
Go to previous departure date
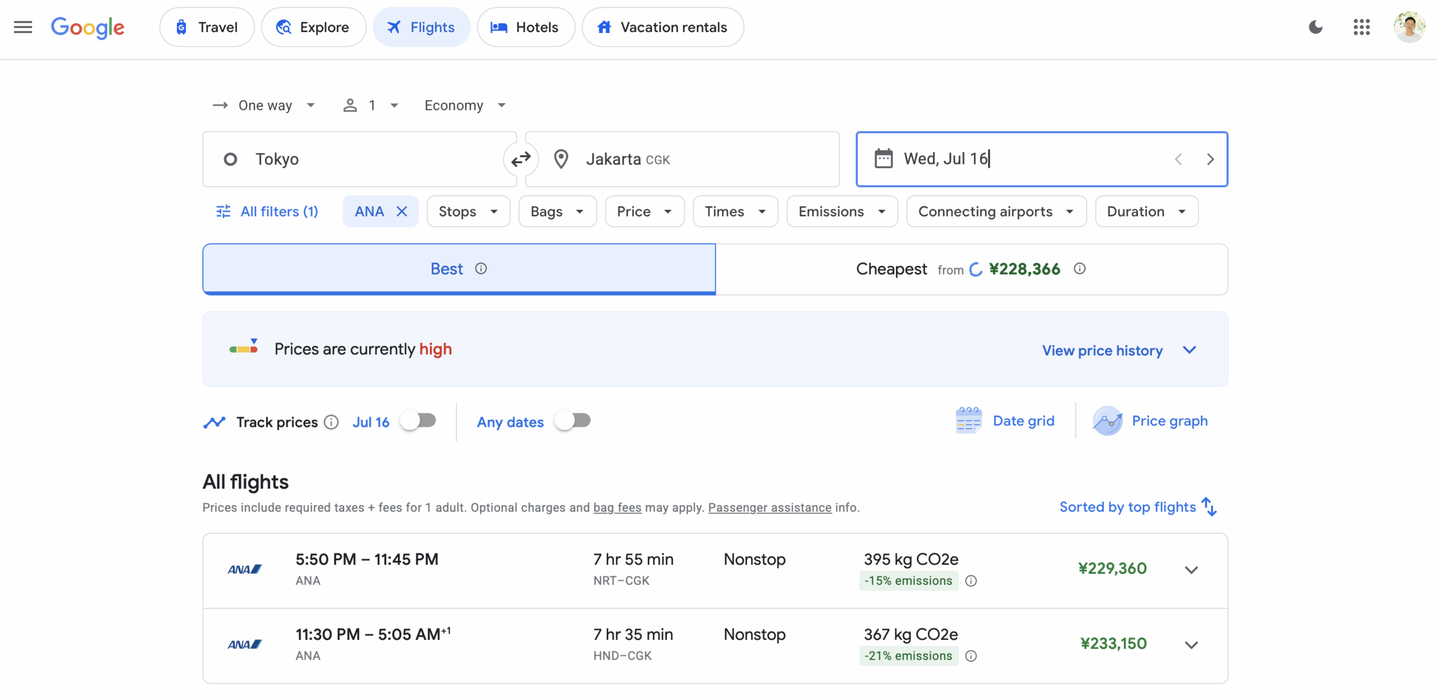click(x=1178, y=159)
